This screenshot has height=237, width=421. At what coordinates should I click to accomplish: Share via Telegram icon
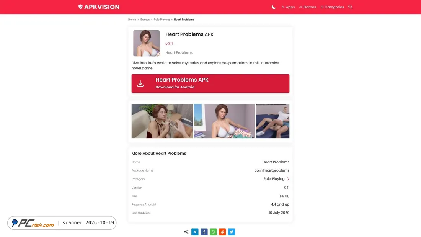pyautogui.click(x=195, y=232)
